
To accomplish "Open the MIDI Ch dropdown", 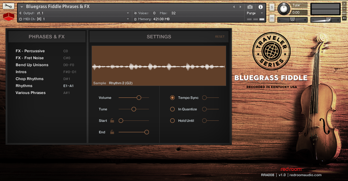I will pos(128,19).
